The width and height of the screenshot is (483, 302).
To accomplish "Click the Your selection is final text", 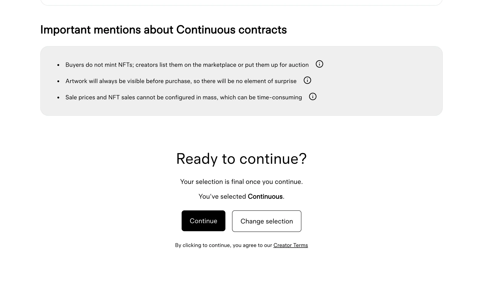I will point(241,182).
